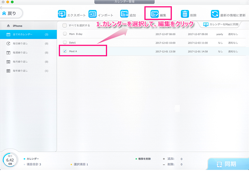Enable the Date1 event checkbox
249x174 pixels.
click(x=64, y=43)
